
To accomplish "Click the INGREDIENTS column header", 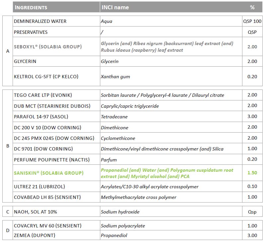I will [56, 7].
